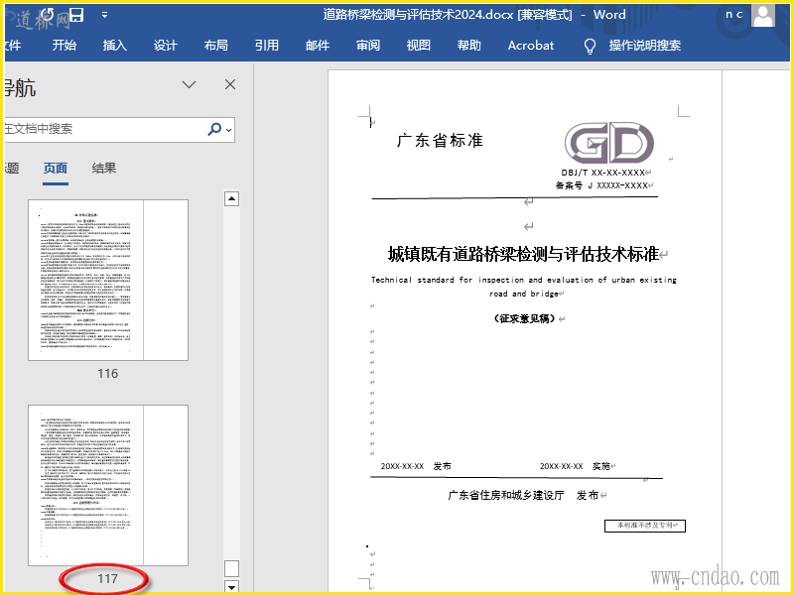Open the 邮件 ribbon tab

[x=317, y=46]
